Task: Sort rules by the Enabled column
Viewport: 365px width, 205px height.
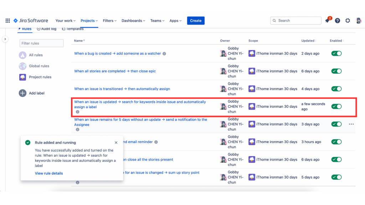Action: coord(337,41)
